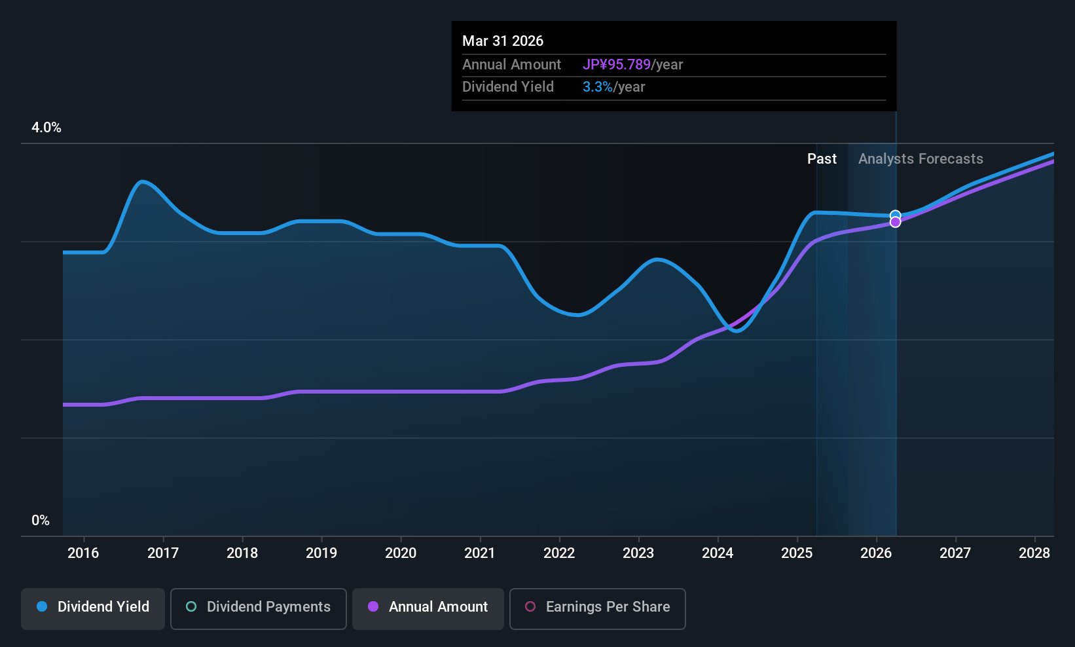The height and width of the screenshot is (647, 1075).
Task: Click the Analysts Forecasts label
Action: (x=920, y=159)
